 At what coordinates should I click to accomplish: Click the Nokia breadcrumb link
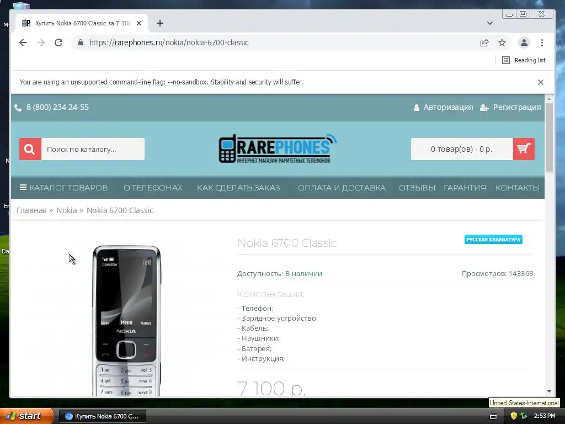tap(66, 210)
